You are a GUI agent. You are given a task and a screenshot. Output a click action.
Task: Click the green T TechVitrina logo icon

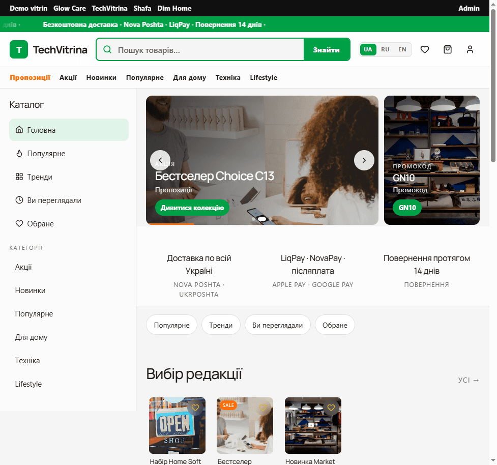click(x=19, y=49)
